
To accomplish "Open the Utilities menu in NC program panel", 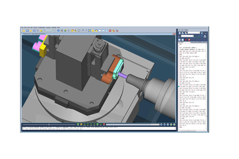I will pyautogui.click(x=186, y=30).
